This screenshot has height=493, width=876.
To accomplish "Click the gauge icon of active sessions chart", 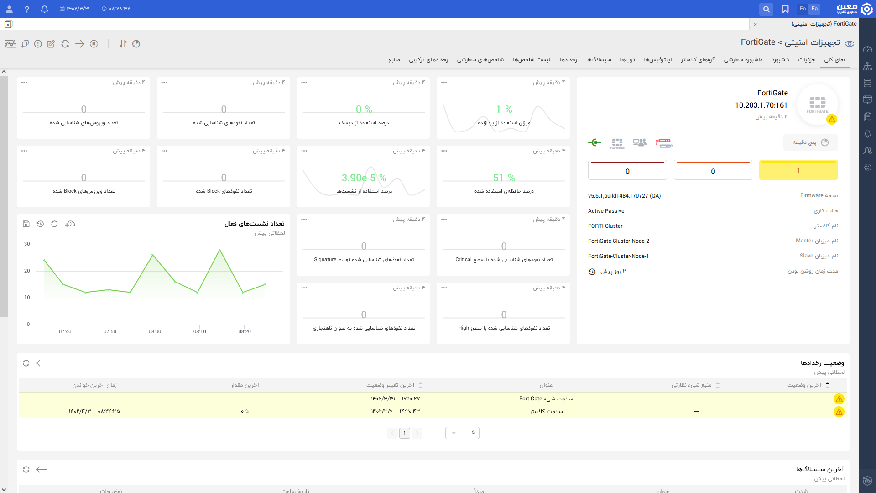I will coord(70,224).
